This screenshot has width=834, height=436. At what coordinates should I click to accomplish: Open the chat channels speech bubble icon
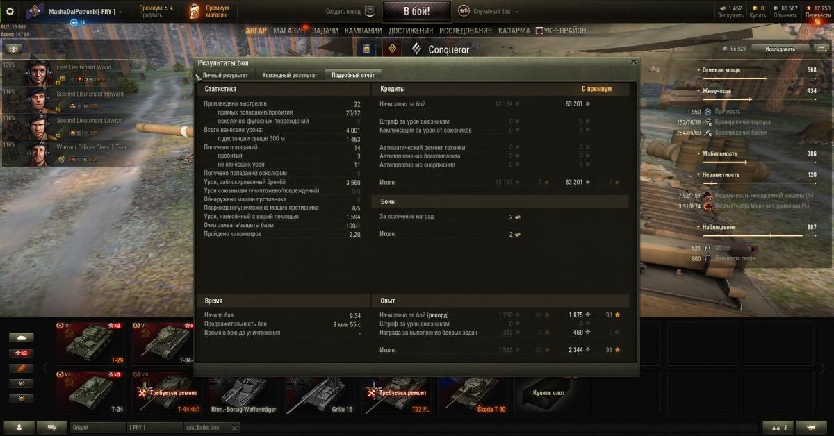[x=51, y=427]
